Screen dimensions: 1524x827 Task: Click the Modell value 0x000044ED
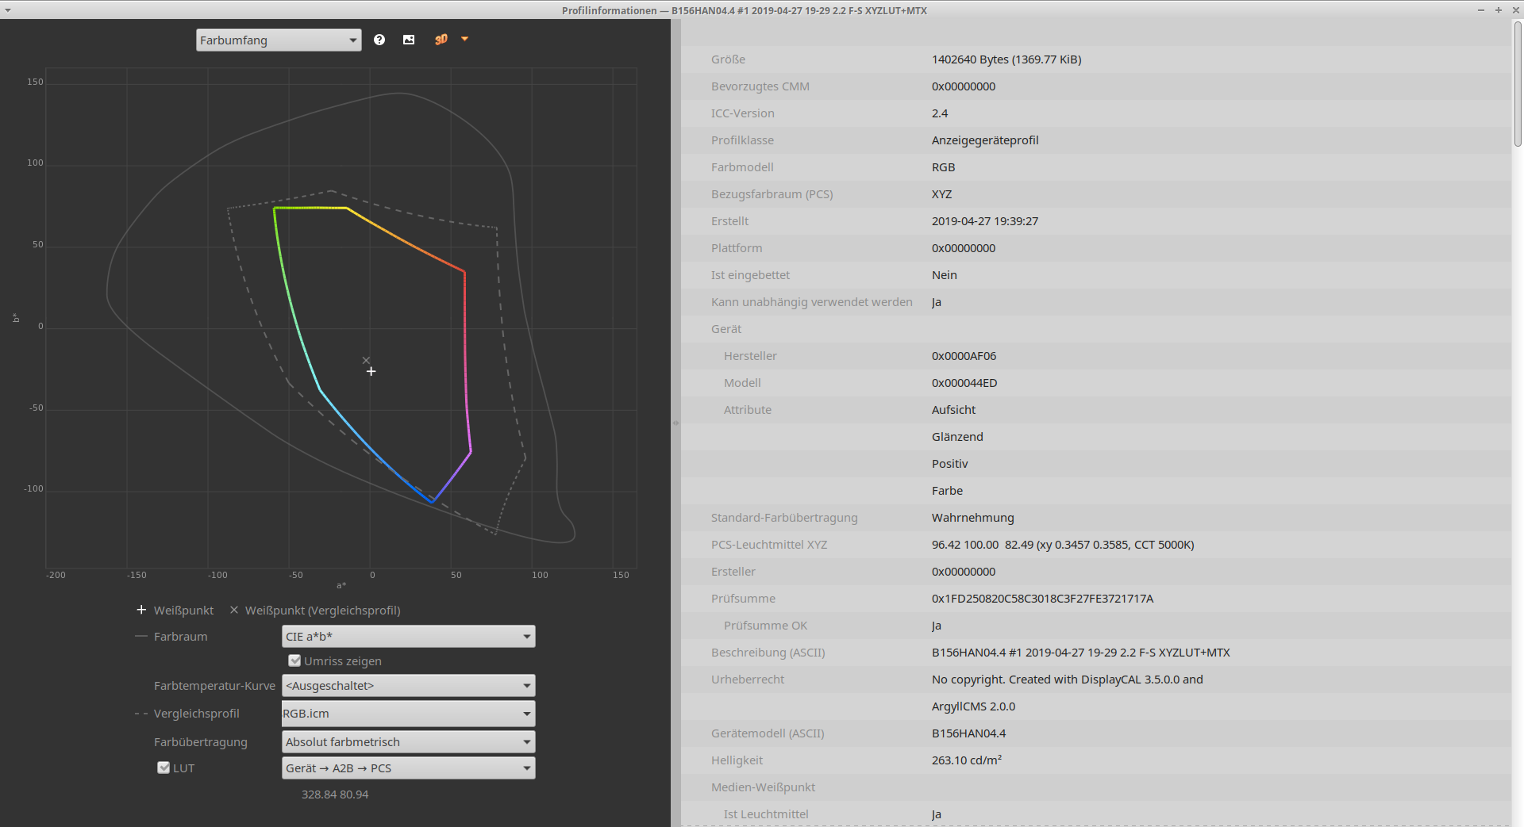(x=964, y=383)
